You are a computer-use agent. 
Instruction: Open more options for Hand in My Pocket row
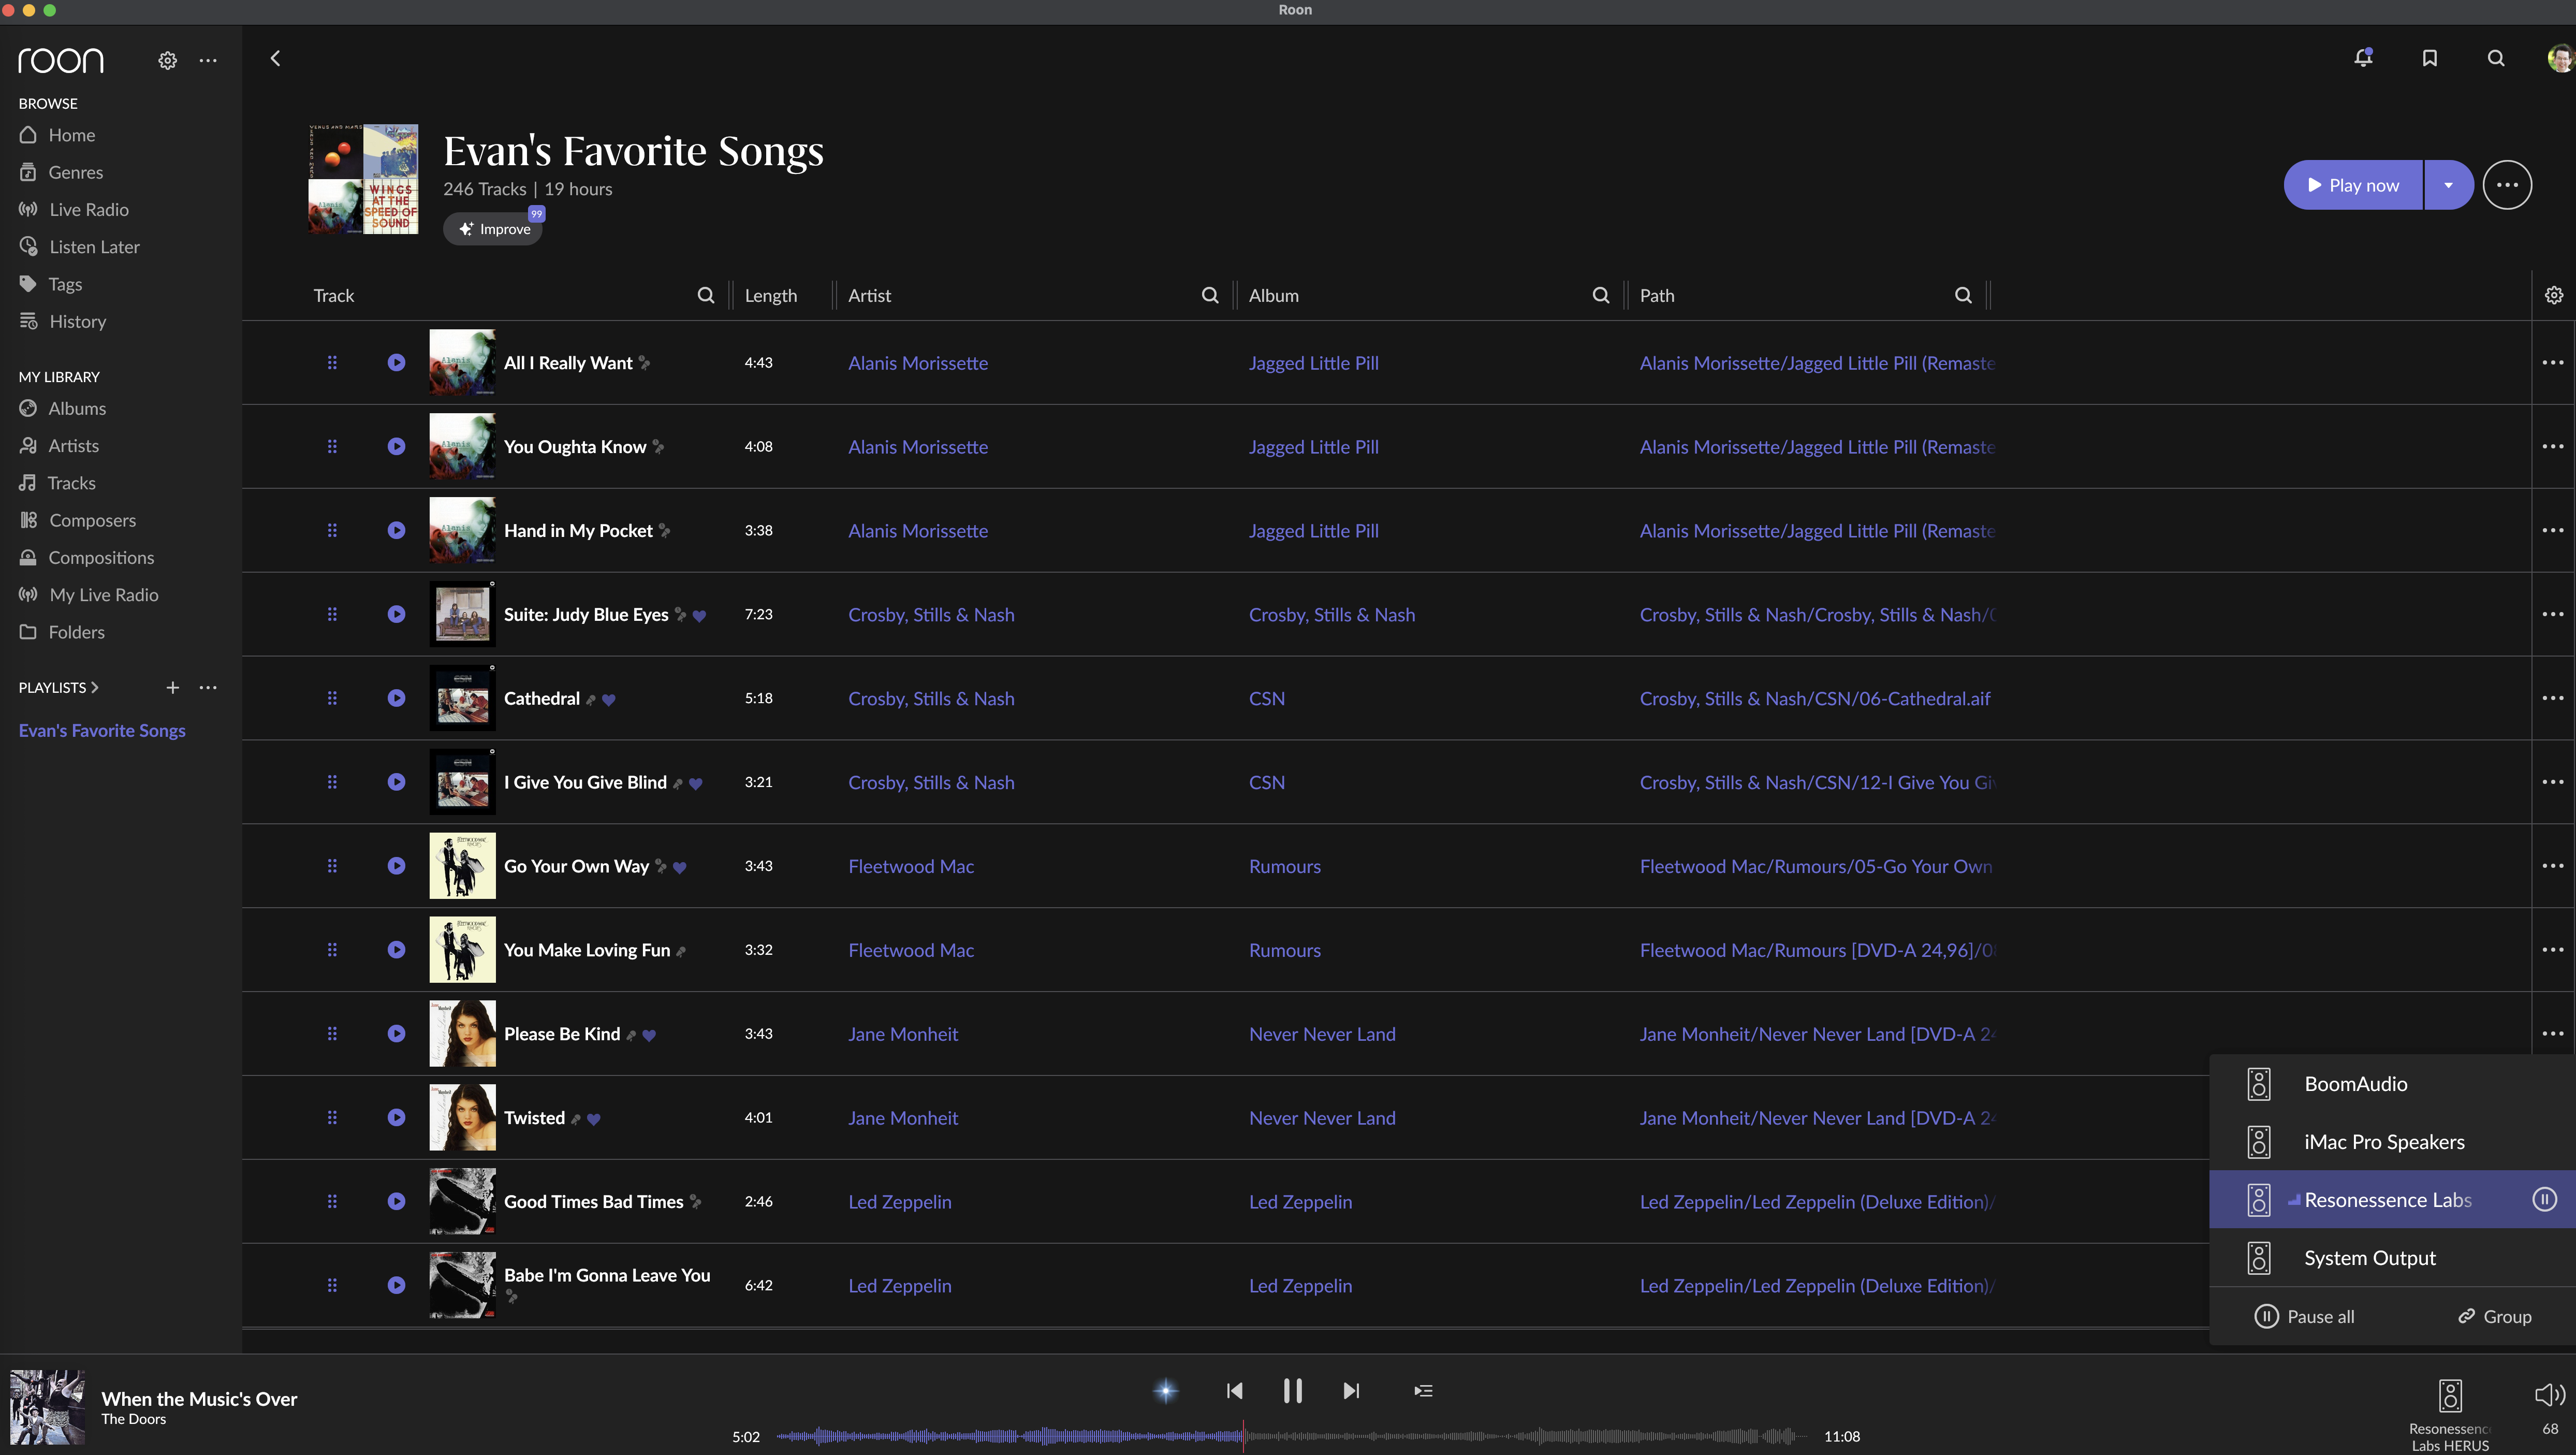2553,530
